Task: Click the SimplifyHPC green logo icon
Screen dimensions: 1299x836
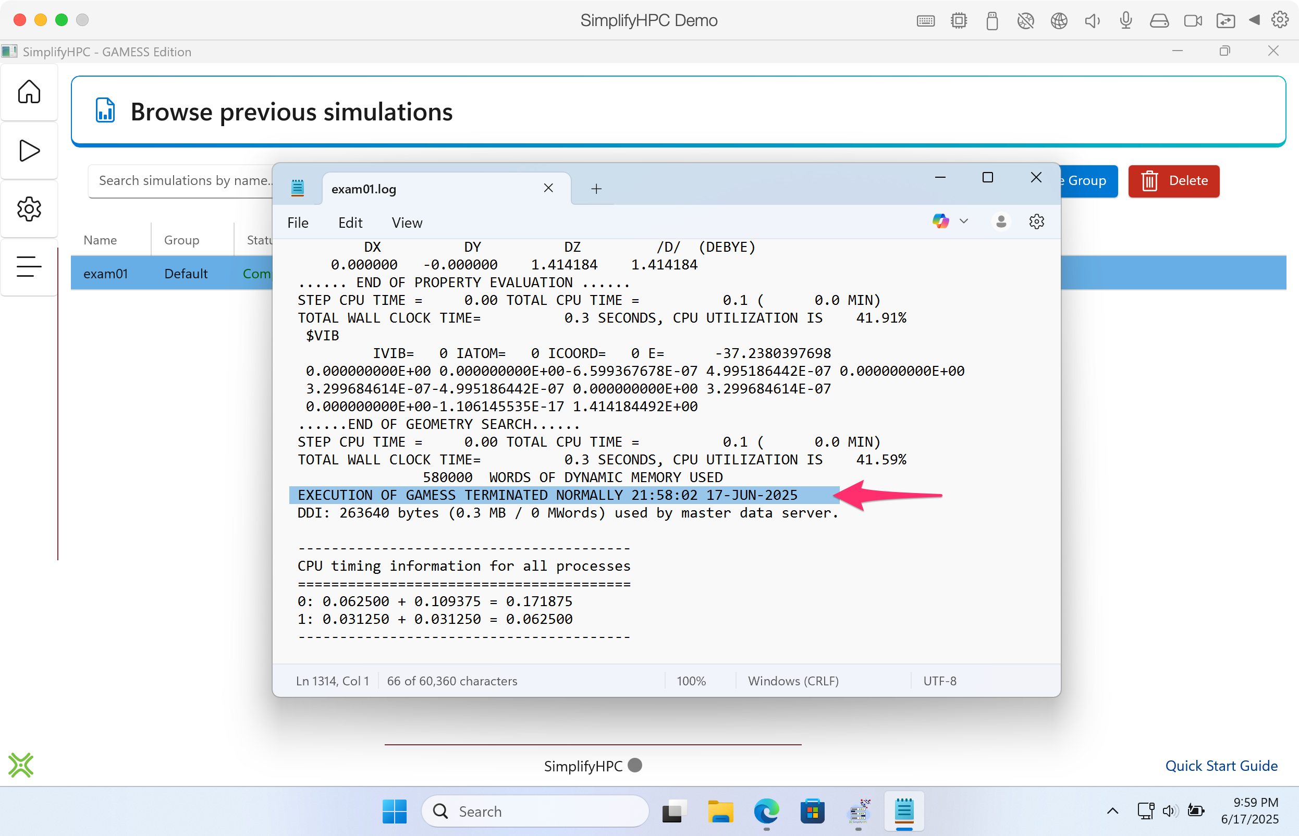Action: (21, 765)
